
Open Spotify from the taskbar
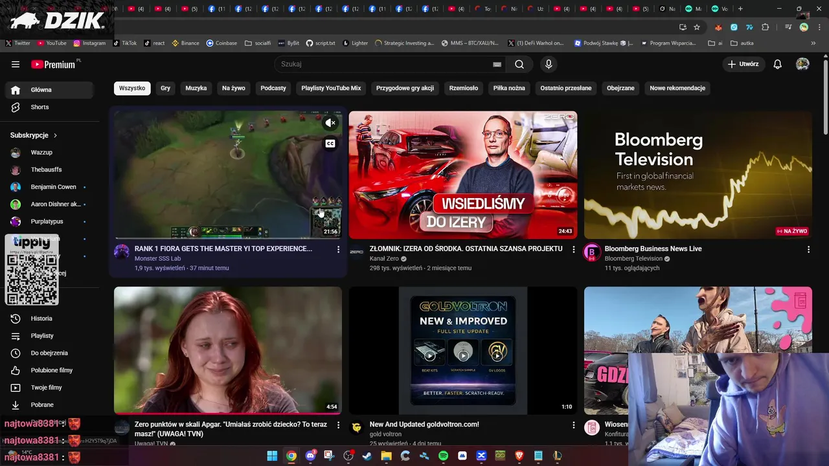coord(443,456)
